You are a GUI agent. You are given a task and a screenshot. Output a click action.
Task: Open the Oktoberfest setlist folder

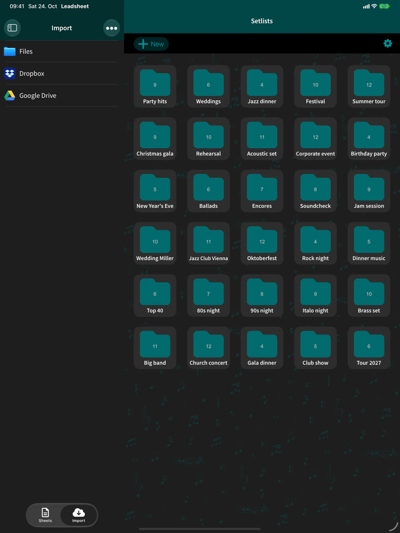tap(262, 244)
